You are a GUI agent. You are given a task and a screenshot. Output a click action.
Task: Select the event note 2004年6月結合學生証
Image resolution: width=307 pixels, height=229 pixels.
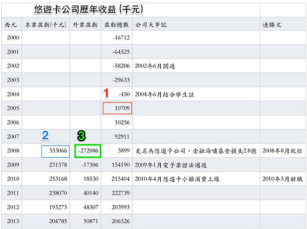tap(164, 95)
